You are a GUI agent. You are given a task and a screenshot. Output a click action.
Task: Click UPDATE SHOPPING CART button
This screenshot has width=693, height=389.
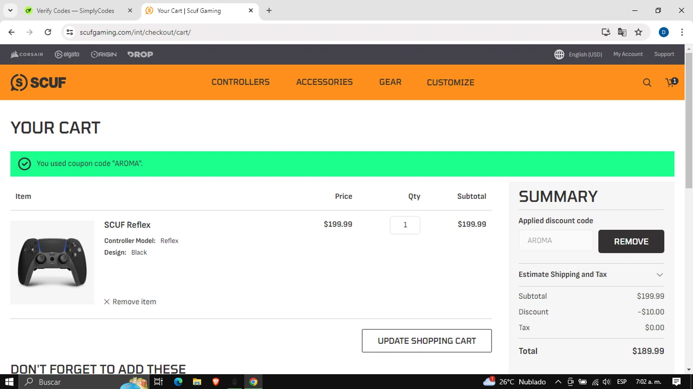pos(427,341)
